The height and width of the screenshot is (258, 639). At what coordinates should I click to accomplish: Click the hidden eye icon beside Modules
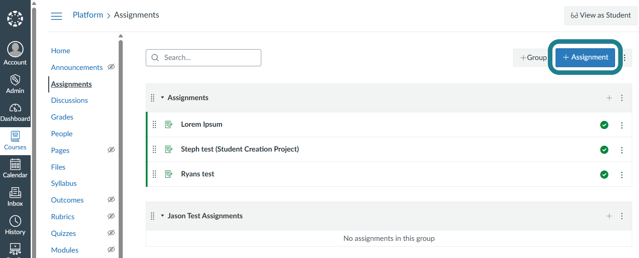(x=111, y=249)
